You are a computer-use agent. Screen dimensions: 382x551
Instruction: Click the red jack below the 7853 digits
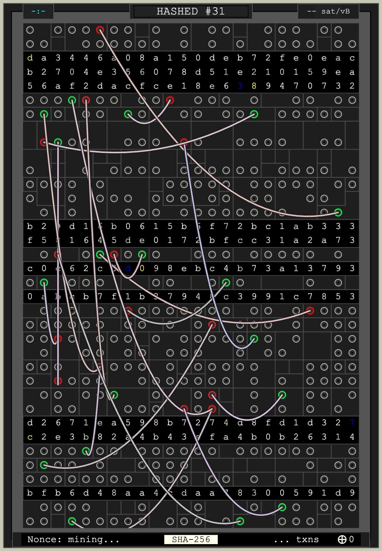click(310, 310)
